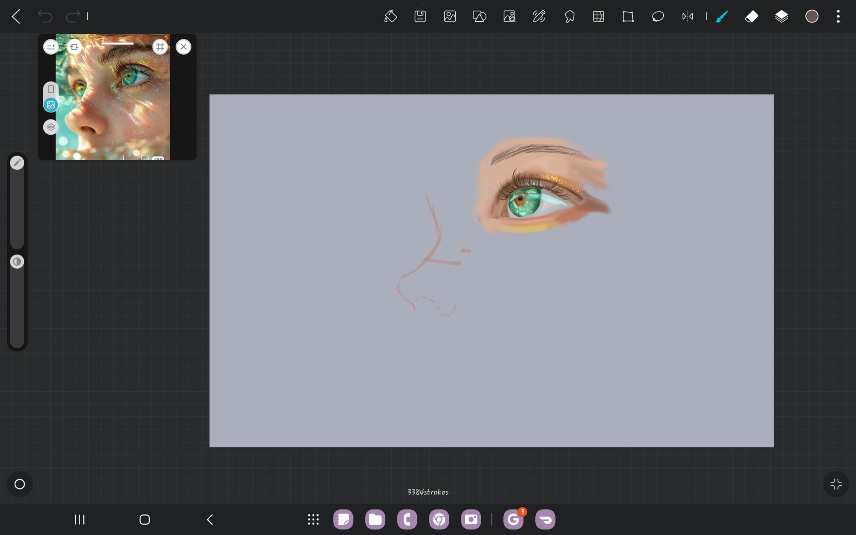Expand the three-dot overflow menu
This screenshot has width=856, height=535.
pyautogui.click(x=839, y=16)
